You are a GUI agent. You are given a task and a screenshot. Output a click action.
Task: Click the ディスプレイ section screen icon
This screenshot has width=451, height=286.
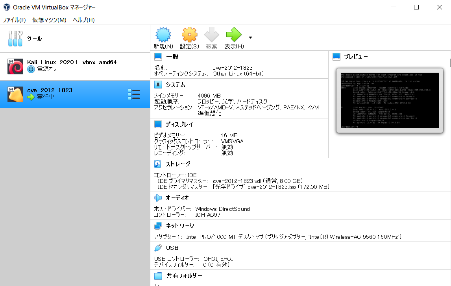tap(158, 124)
